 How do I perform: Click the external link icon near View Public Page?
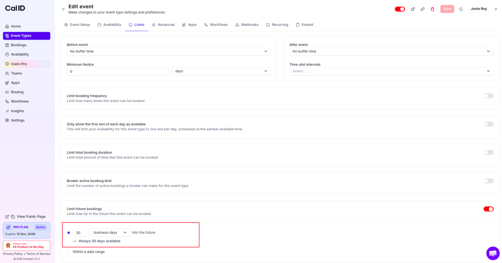(x=7, y=217)
